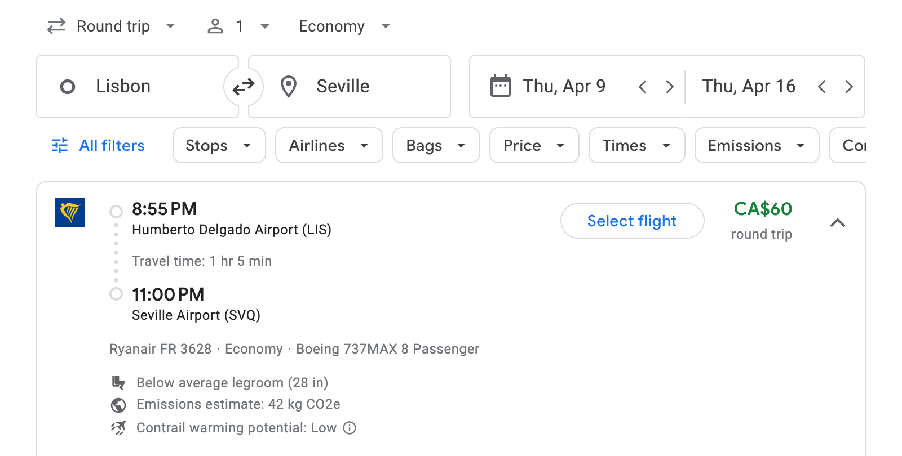Click the All filters sliders icon
This screenshot has height=456, width=902.
59,145
